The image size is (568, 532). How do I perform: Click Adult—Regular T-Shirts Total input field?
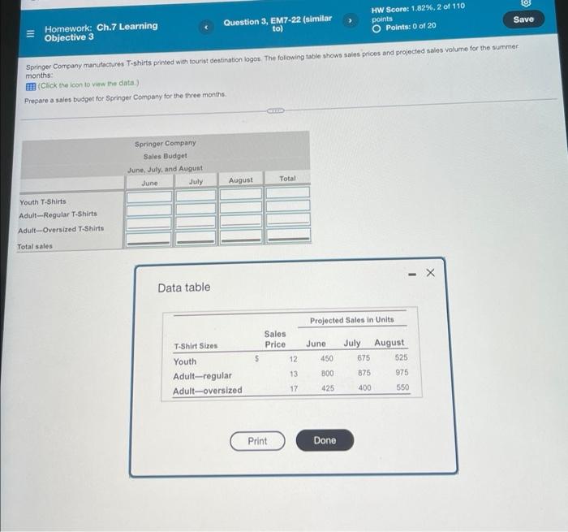pyautogui.click(x=288, y=205)
